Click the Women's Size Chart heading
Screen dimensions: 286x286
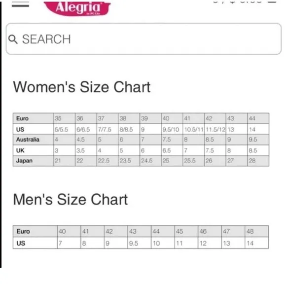[x=82, y=87]
